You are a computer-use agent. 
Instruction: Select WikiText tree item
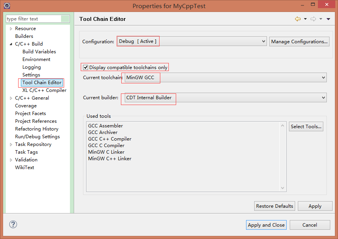(25, 168)
